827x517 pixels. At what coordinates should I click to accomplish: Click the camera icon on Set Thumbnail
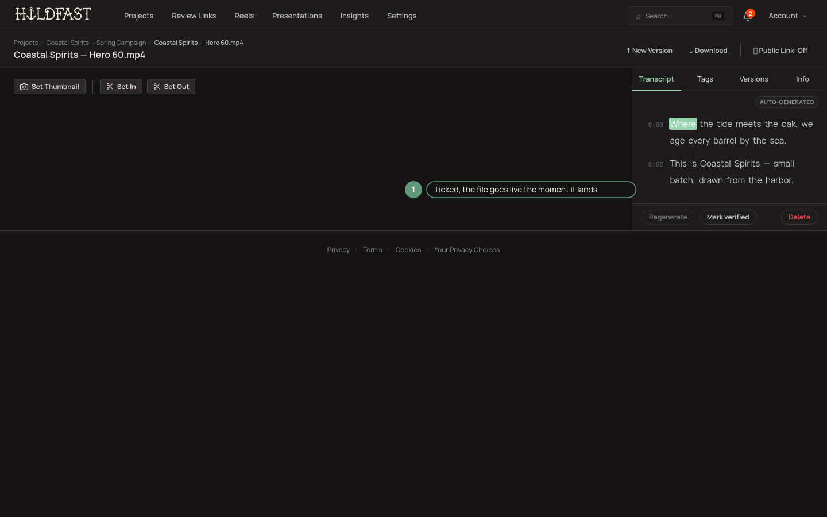click(x=24, y=87)
